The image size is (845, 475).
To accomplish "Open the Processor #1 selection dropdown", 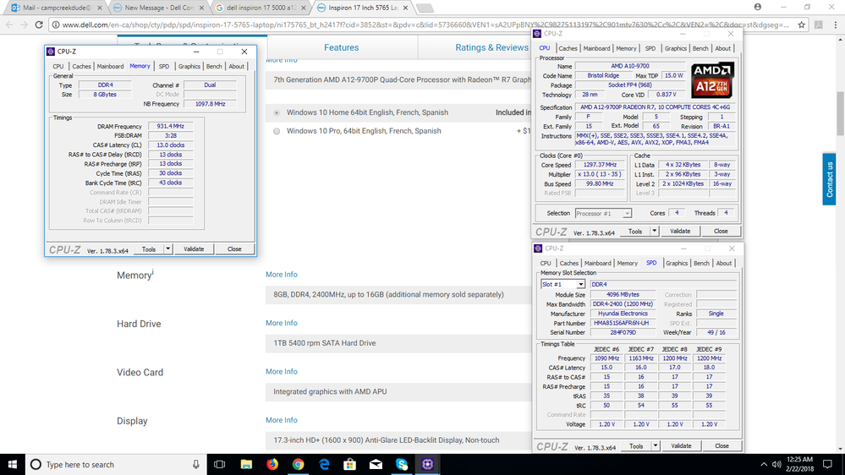I will (x=603, y=213).
